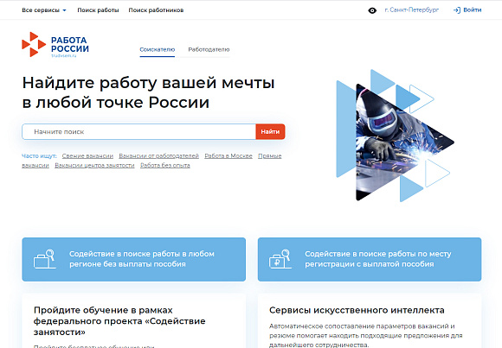Image resolution: width=502 pixels, height=348 pixels.
Task: Click the login arrow icon beside Войти
Action: click(x=457, y=10)
